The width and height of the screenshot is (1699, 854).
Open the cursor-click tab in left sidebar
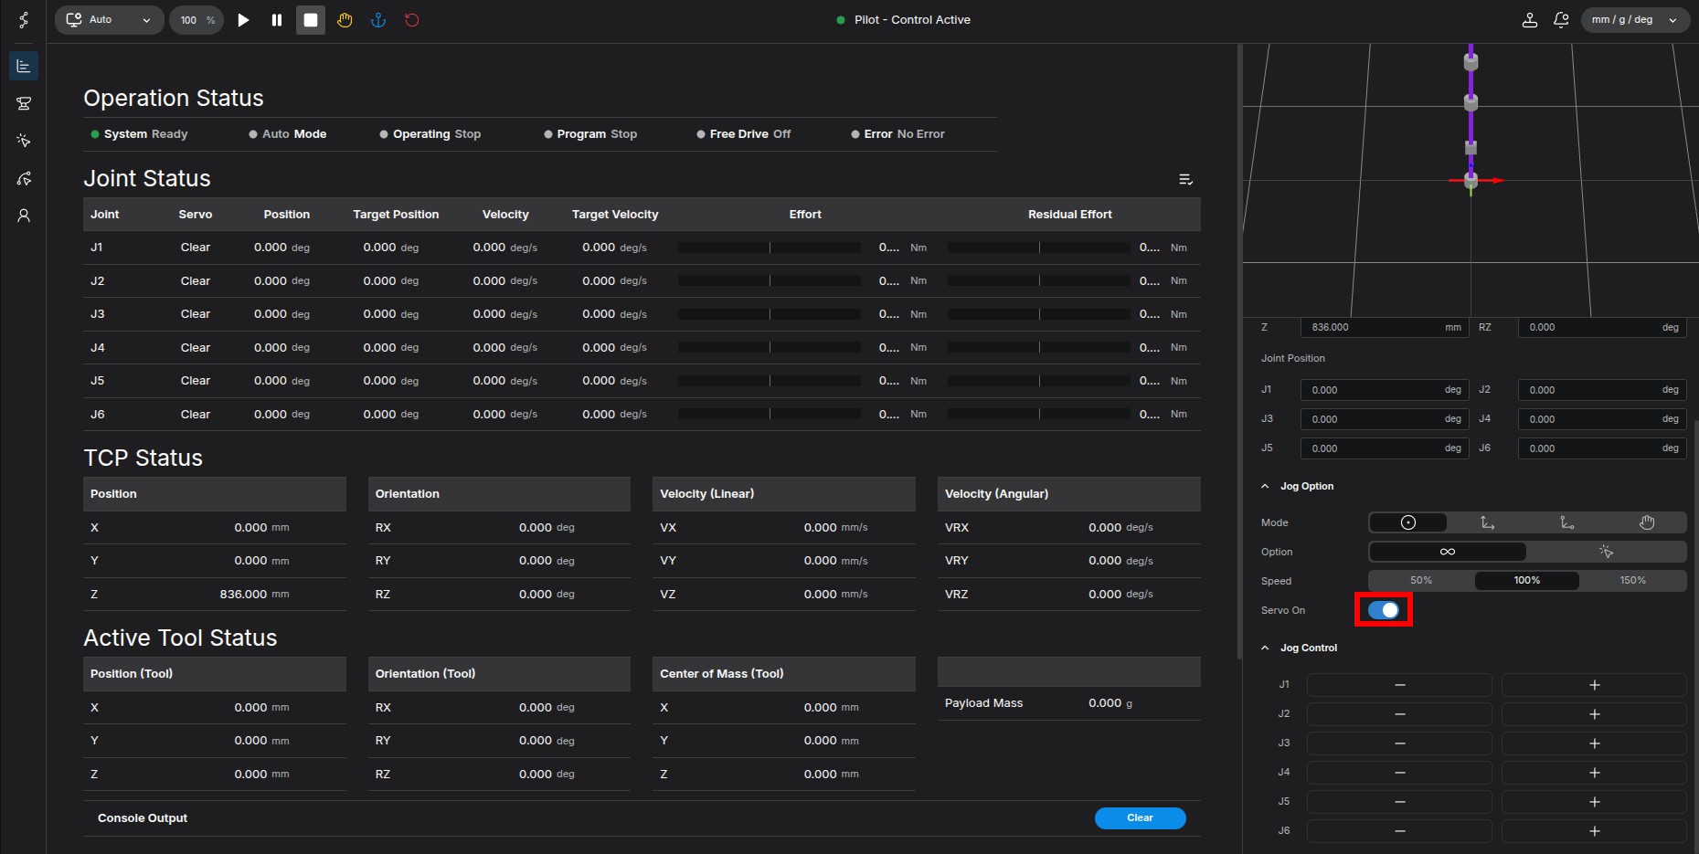pos(24,141)
